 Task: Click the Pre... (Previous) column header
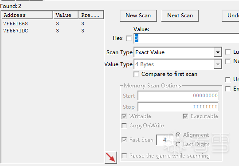coord(91,15)
